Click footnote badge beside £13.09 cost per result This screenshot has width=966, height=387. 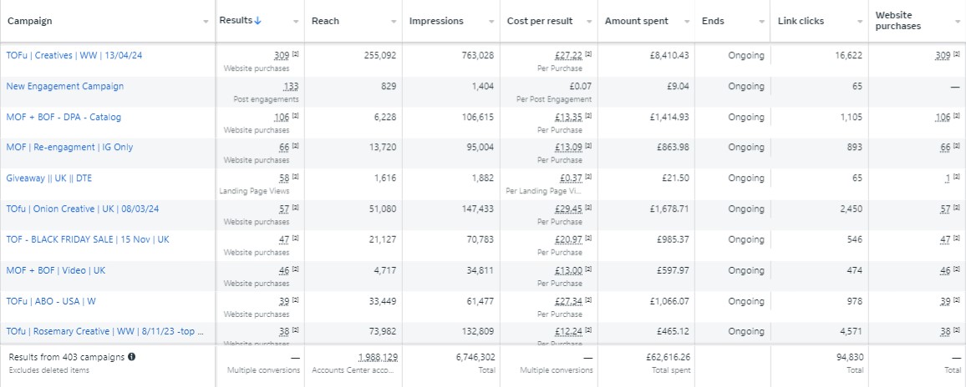[x=589, y=148]
